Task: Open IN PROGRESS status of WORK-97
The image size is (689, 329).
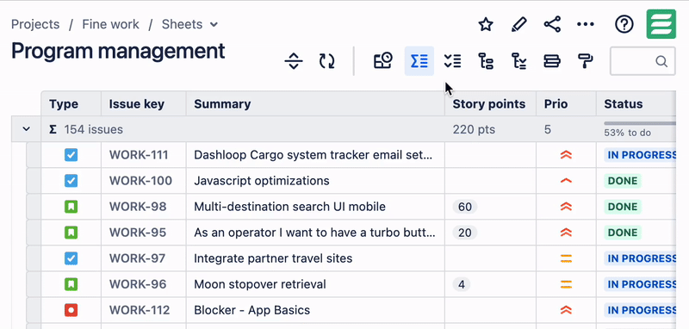Action: tap(640, 258)
